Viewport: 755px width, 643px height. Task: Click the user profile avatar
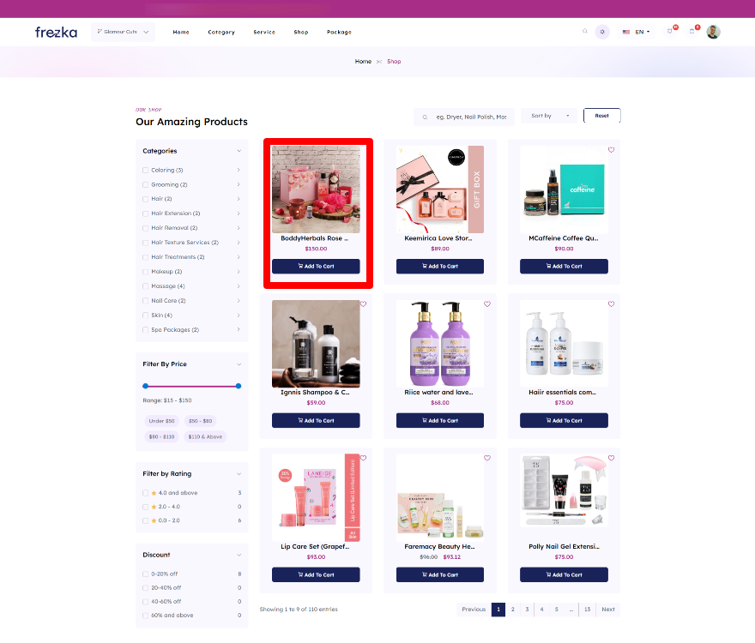(714, 32)
